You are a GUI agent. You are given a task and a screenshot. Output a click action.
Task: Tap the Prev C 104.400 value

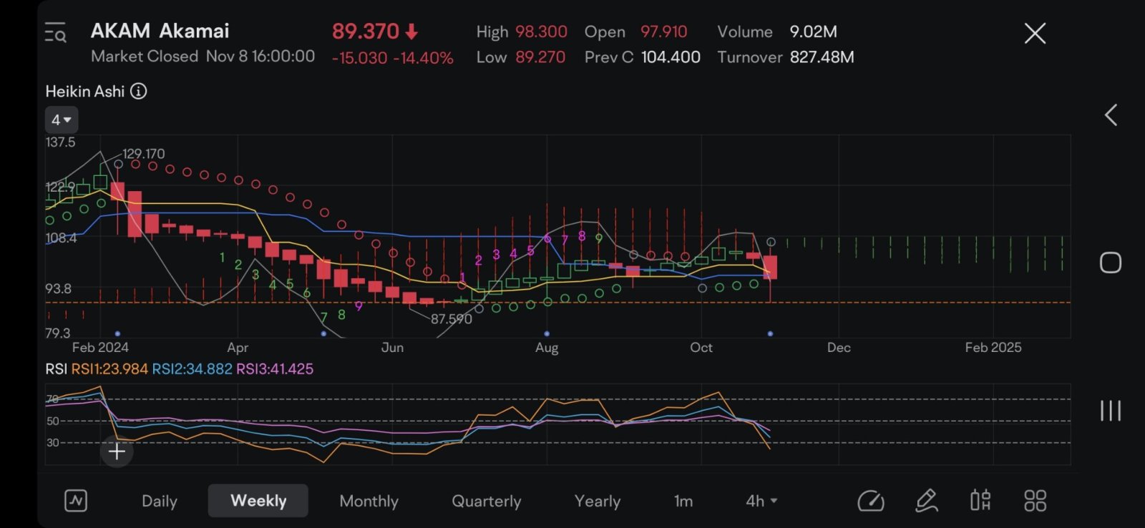click(x=671, y=57)
